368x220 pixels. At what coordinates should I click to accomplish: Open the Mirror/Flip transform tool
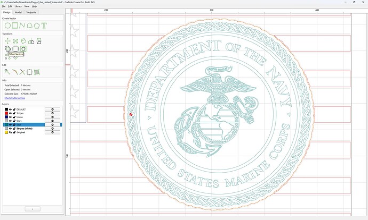click(x=31, y=41)
